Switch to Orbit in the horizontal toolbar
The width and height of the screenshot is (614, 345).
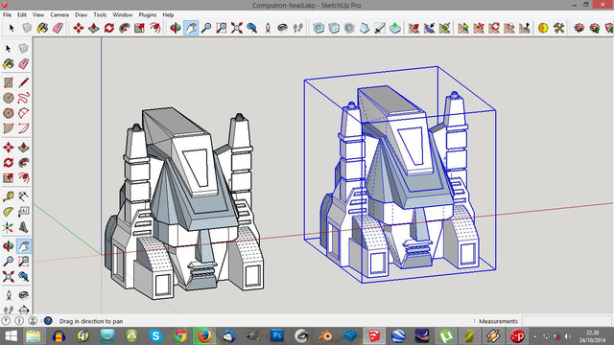point(176,28)
